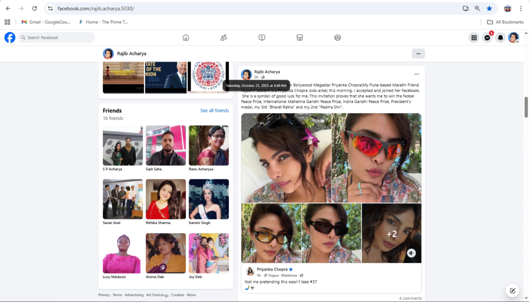Open Facebook Home feed icon
529x302 pixels.
pyautogui.click(x=186, y=37)
